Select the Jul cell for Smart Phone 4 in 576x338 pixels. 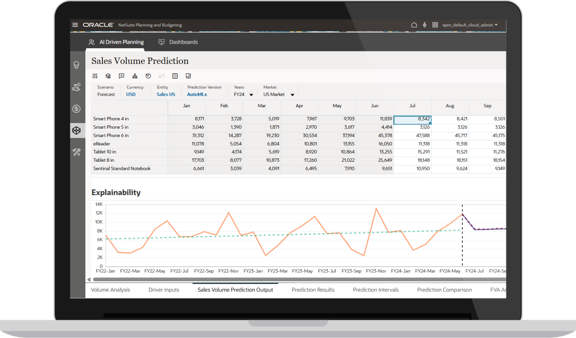coord(412,120)
